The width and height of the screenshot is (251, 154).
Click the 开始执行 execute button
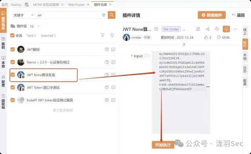tap(163, 145)
